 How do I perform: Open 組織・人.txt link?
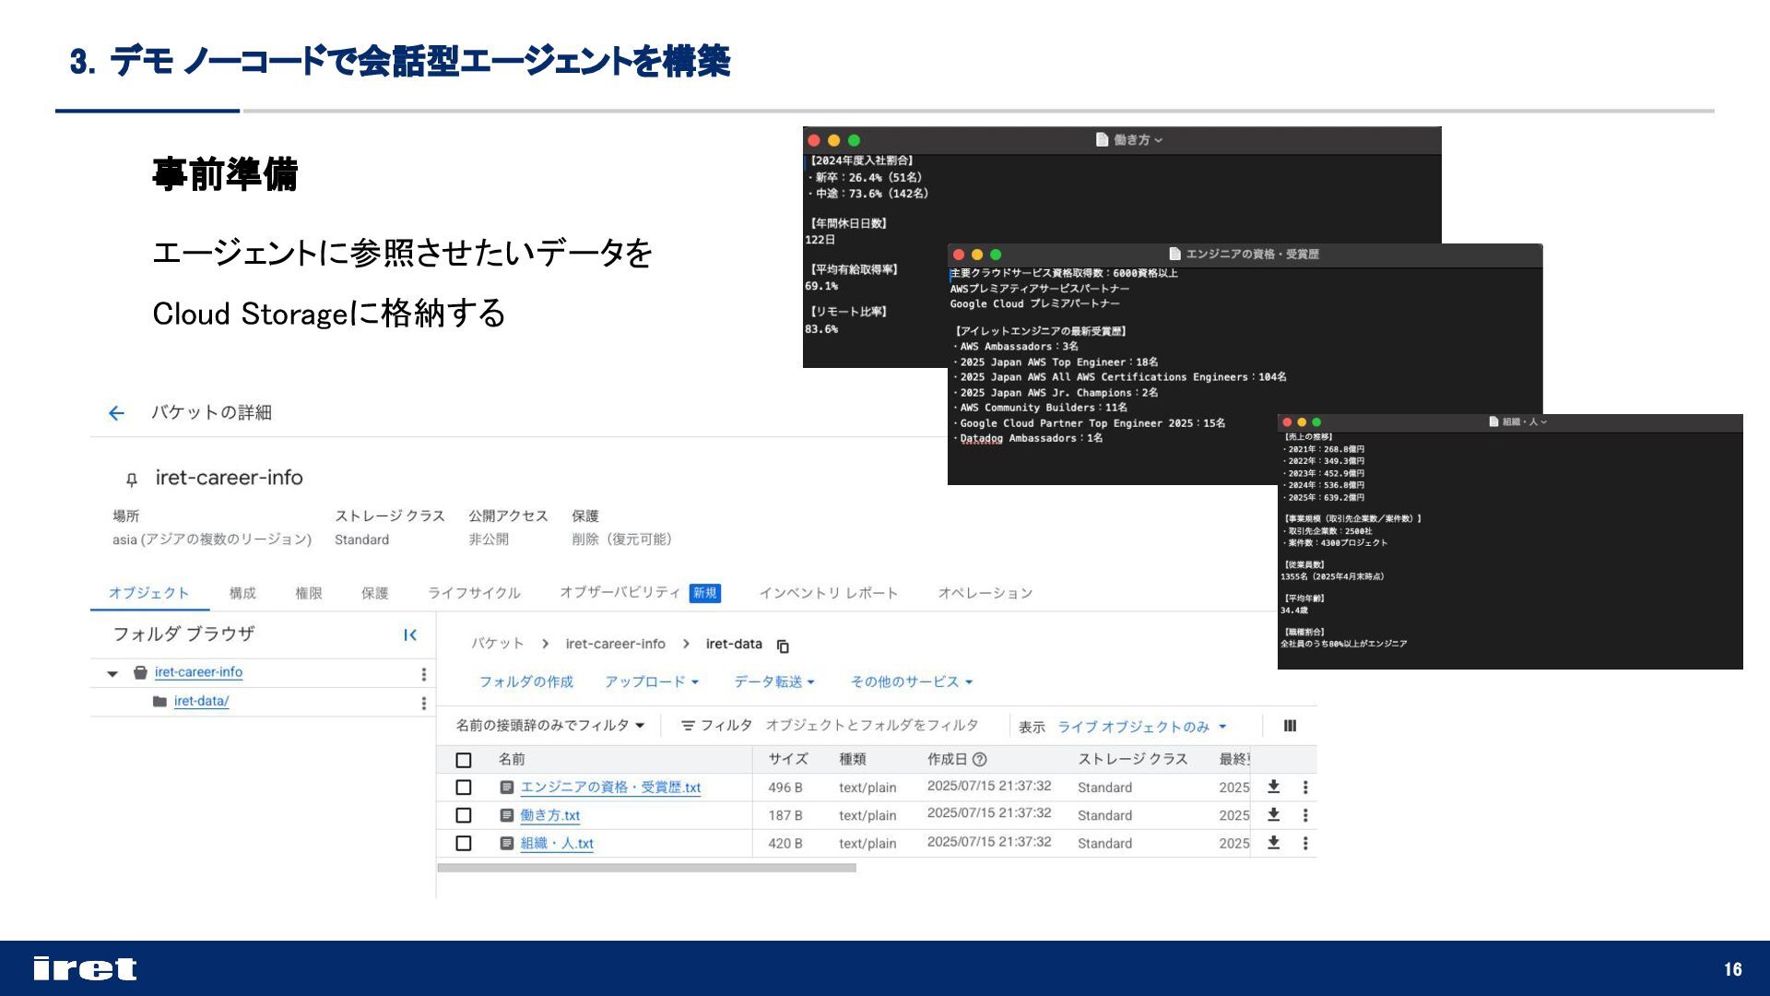click(557, 843)
